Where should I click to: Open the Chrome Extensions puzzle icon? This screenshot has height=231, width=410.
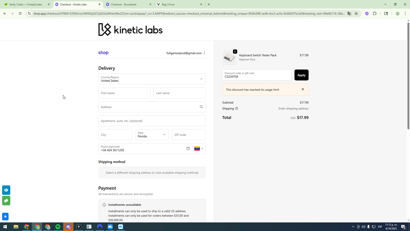(375, 13)
